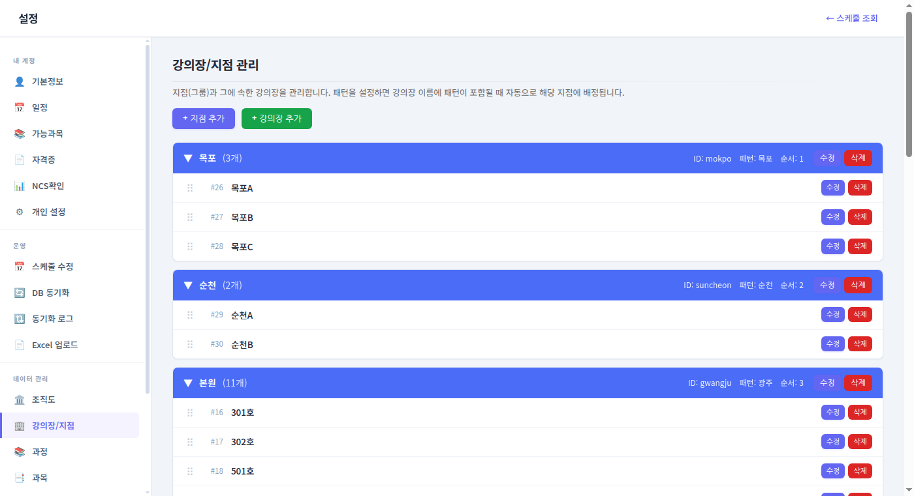This screenshot has height=496, width=914.
Task: Collapse the 본원 group disclosure triangle
Action: point(187,383)
